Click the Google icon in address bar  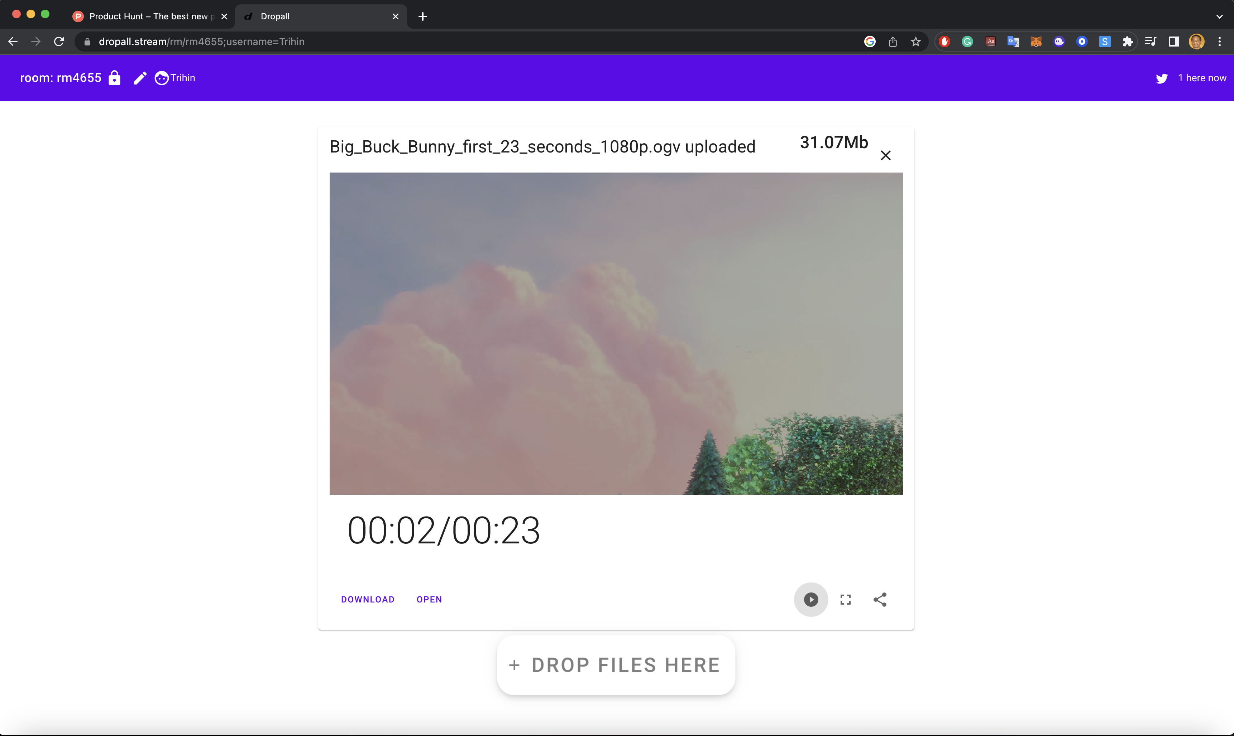click(869, 42)
